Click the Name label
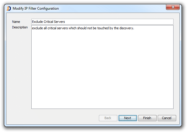The height and width of the screenshot is (132, 187). [x=16, y=22]
